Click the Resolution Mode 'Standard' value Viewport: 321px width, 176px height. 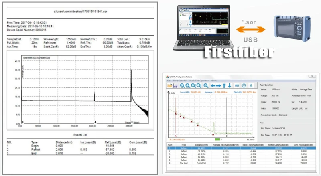(283, 115)
